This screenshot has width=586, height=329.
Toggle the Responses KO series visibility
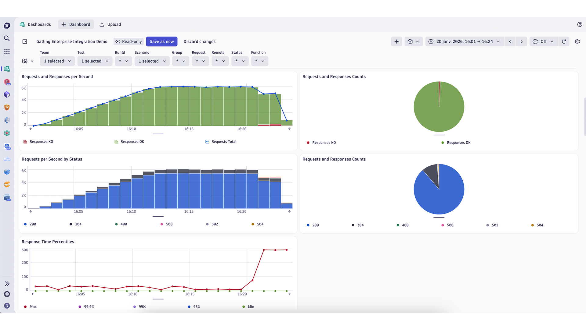pyautogui.click(x=41, y=141)
